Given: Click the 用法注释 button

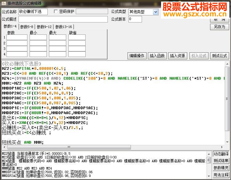Looking at the screenshot, I should pyautogui.click(x=221, y=175).
